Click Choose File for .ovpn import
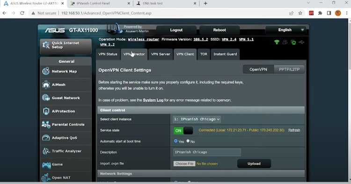351x184 pixels. [x=184, y=163]
